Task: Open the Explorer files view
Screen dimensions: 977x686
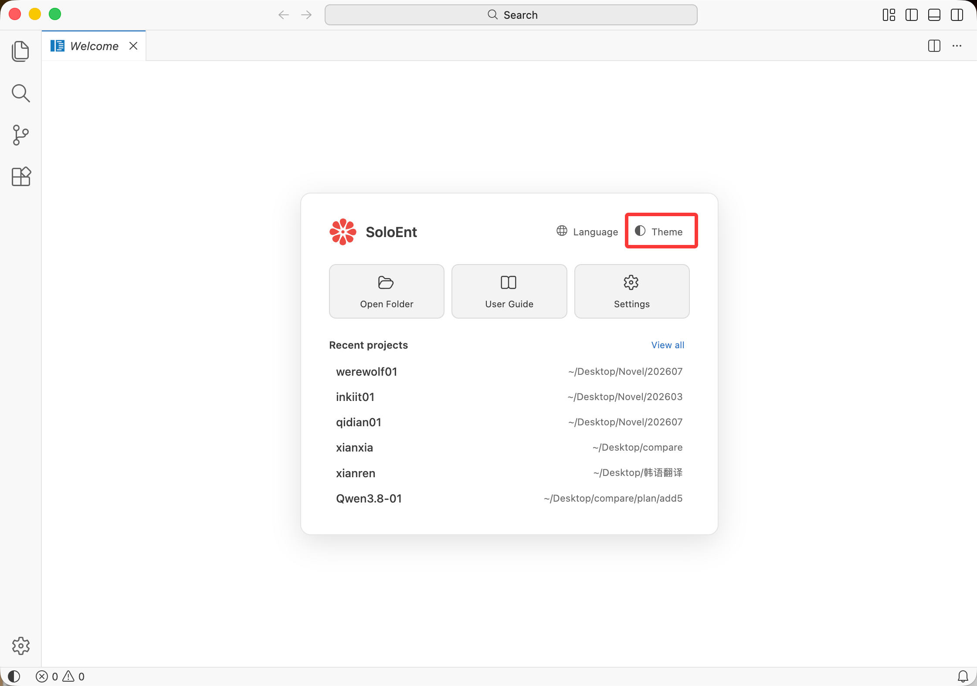Action: coord(20,51)
